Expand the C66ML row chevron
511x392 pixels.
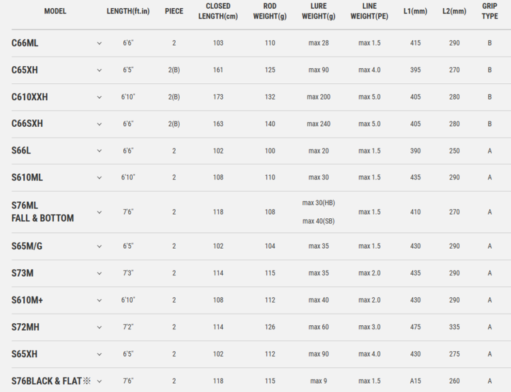point(99,43)
